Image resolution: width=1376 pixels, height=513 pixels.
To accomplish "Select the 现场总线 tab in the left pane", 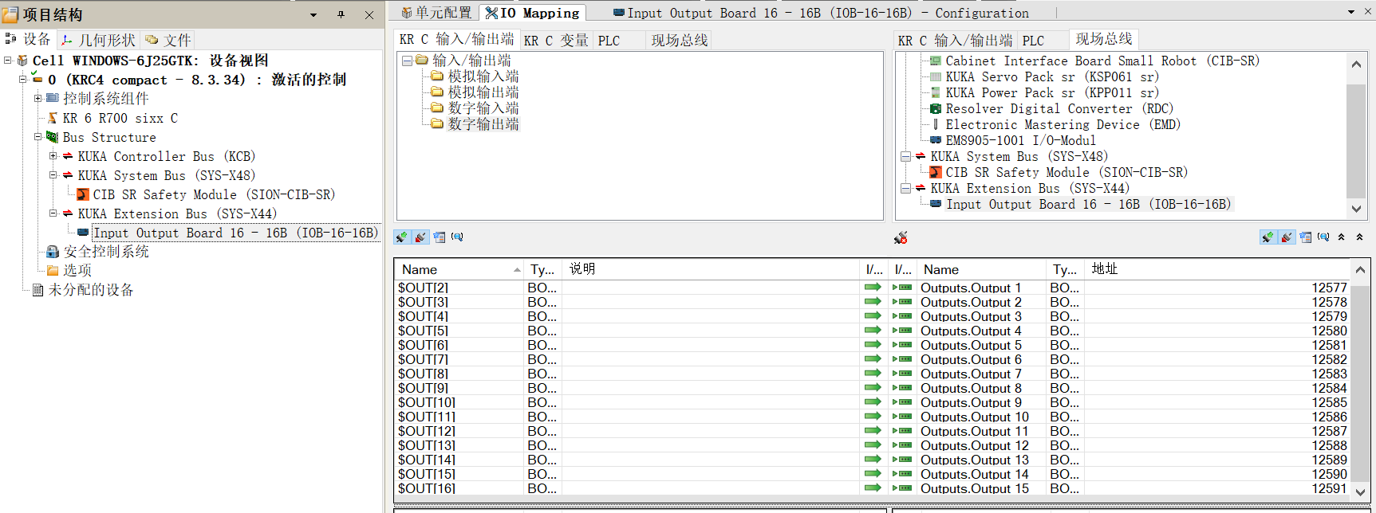I will pyautogui.click(x=680, y=41).
